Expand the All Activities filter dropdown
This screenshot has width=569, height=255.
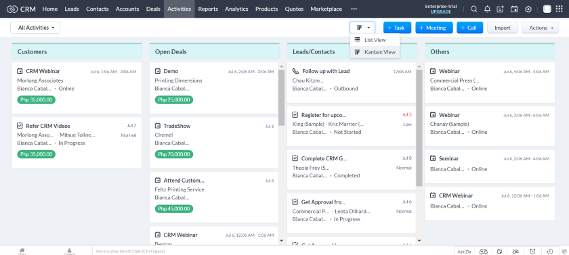tap(35, 28)
